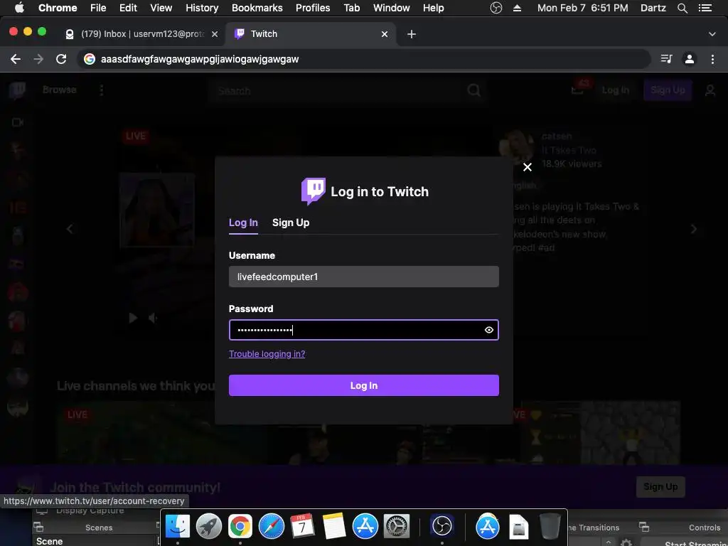The height and width of the screenshot is (546, 728).
Task: Open Twitch notifications inbox icon
Action: click(x=577, y=90)
